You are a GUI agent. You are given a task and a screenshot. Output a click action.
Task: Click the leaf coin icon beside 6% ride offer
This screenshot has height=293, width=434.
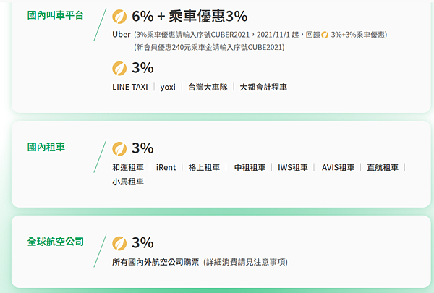(x=119, y=17)
